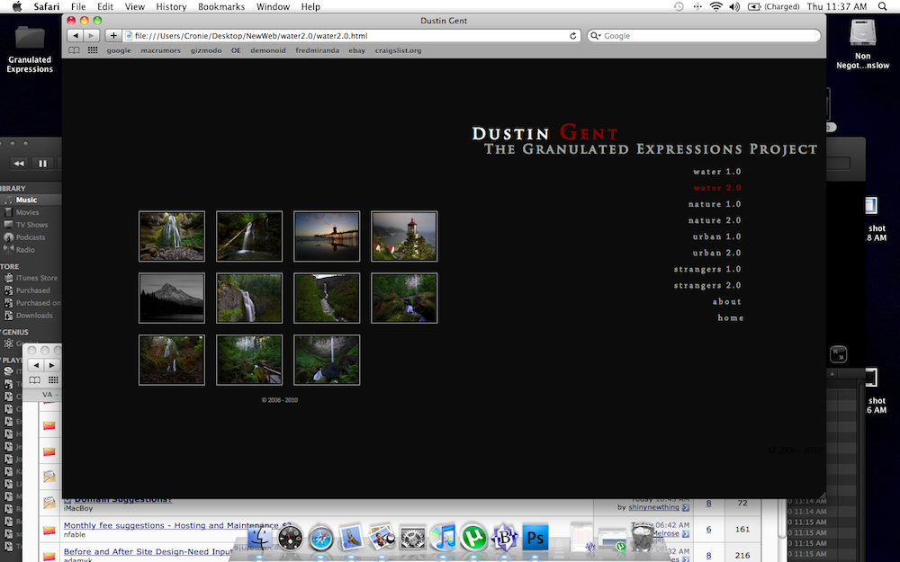Image resolution: width=900 pixels, height=562 pixels.
Task: Open the Trash in the Dock
Action: pos(643,538)
